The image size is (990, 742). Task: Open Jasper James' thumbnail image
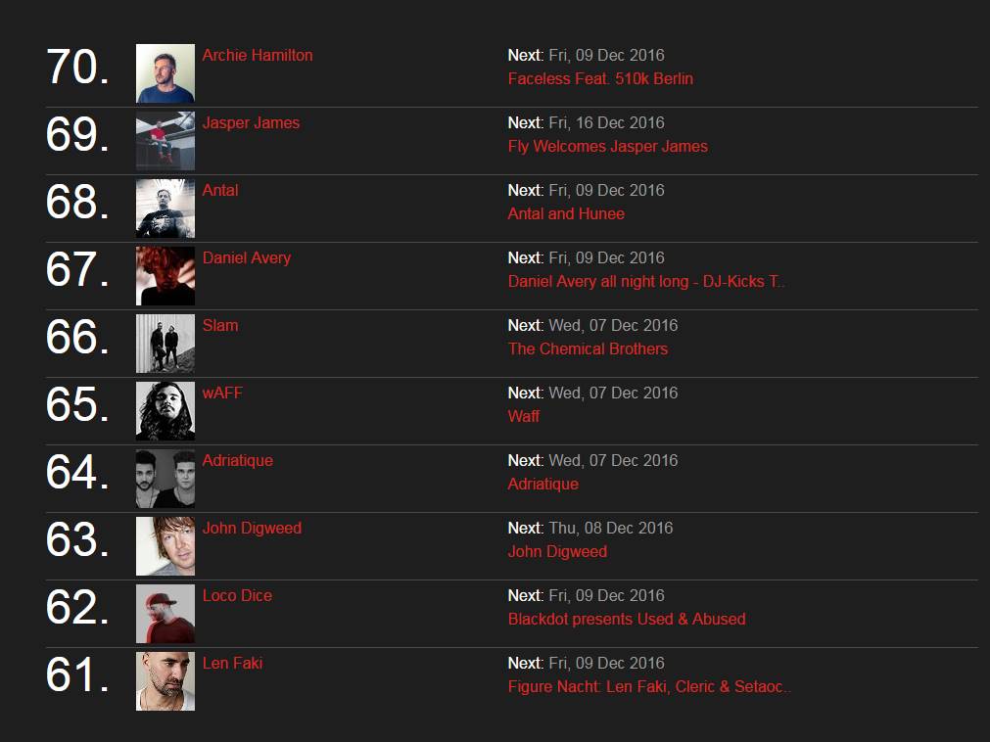[165, 141]
